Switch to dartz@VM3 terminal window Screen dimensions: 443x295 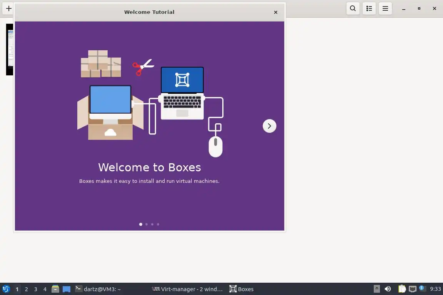(98, 289)
